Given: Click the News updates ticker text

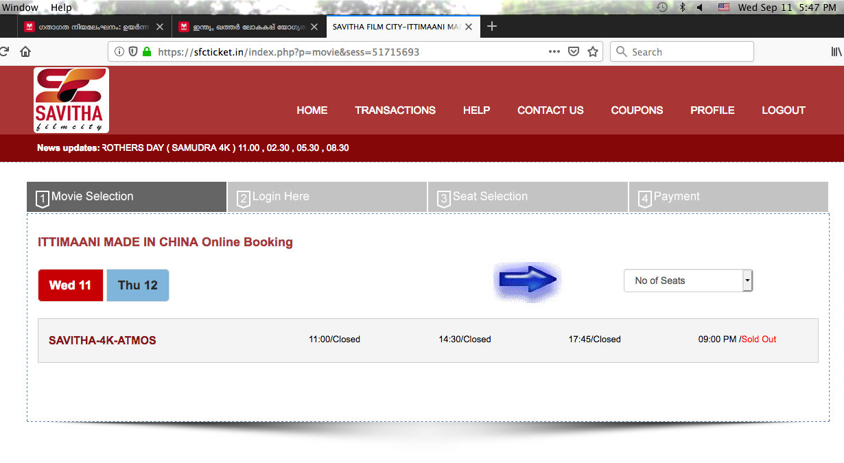Looking at the screenshot, I should [x=193, y=147].
